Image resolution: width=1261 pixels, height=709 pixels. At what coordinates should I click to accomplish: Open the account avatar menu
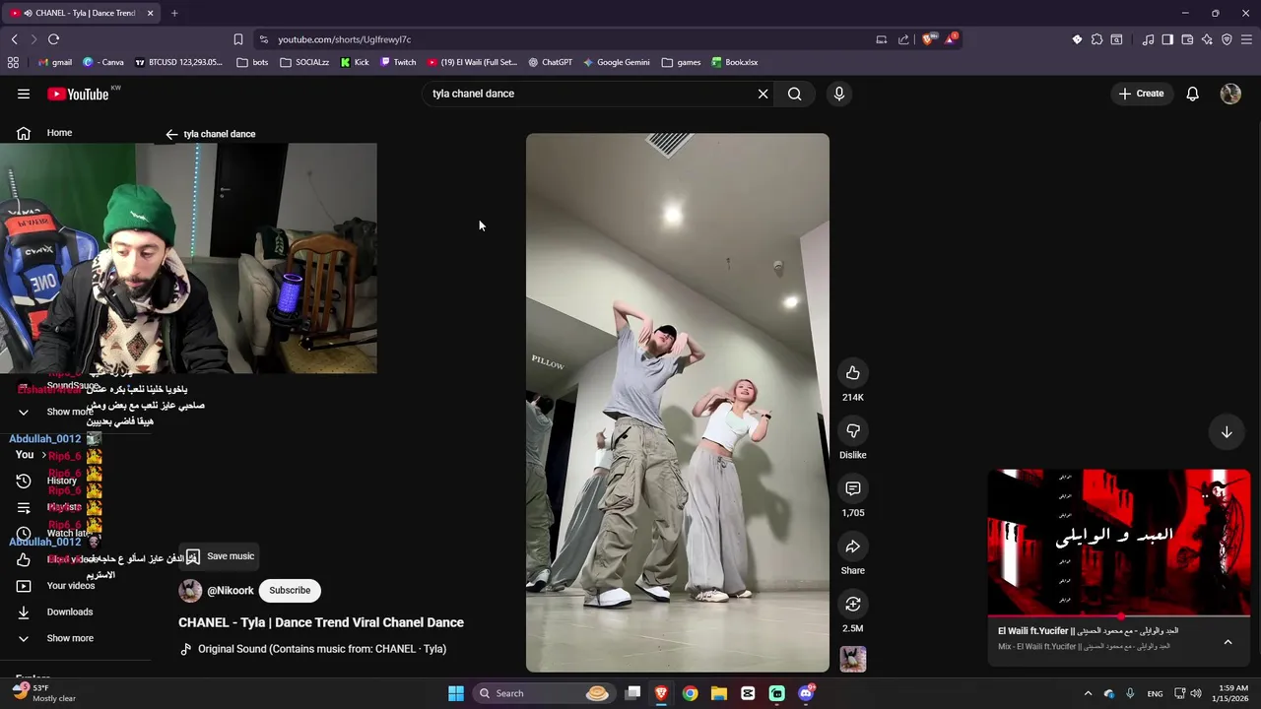[1230, 94]
